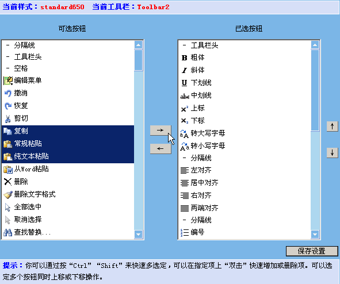Select the 查找替换 binoculars icon

(8, 232)
